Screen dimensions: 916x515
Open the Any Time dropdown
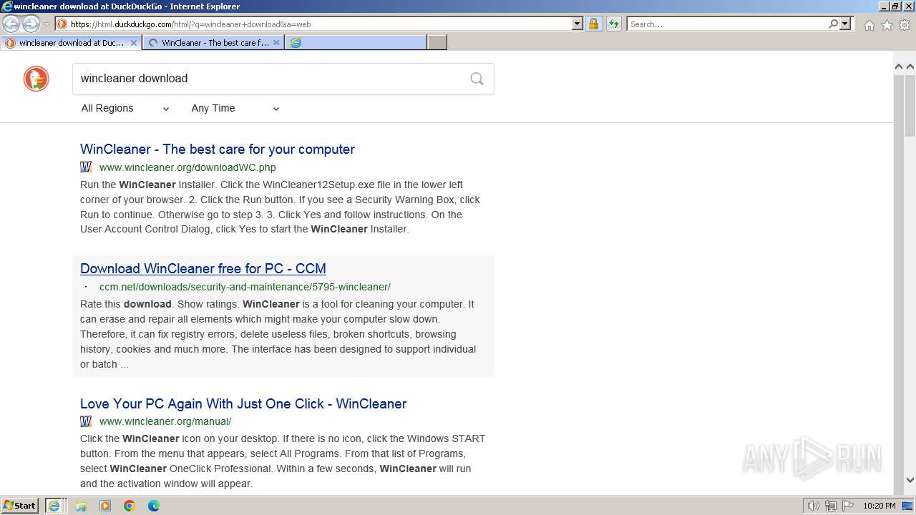pyautogui.click(x=235, y=109)
